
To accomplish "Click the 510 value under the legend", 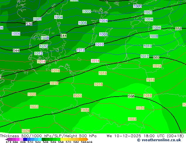I will pyautogui.click(x=31, y=142).
